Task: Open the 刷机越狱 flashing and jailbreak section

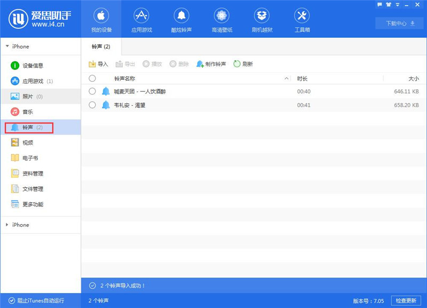Action: [262, 20]
